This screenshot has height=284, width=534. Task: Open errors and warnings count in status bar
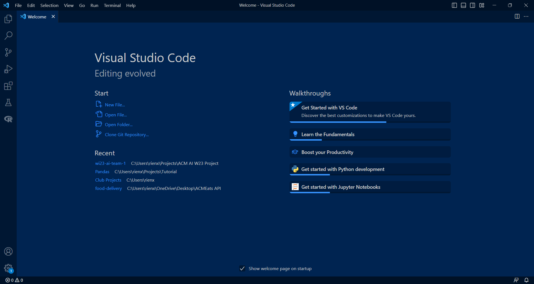[14, 280]
